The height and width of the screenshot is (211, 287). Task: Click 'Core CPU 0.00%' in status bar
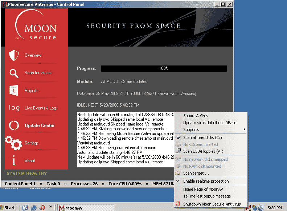[x=125, y=184]
